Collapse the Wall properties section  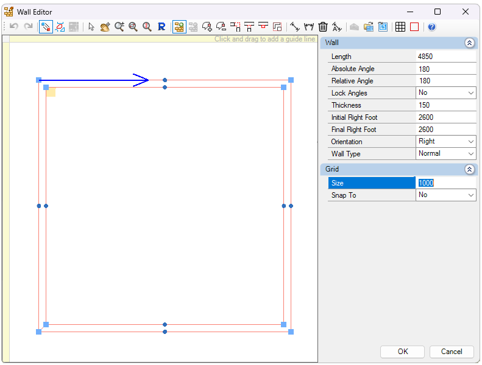pos(469,43)
